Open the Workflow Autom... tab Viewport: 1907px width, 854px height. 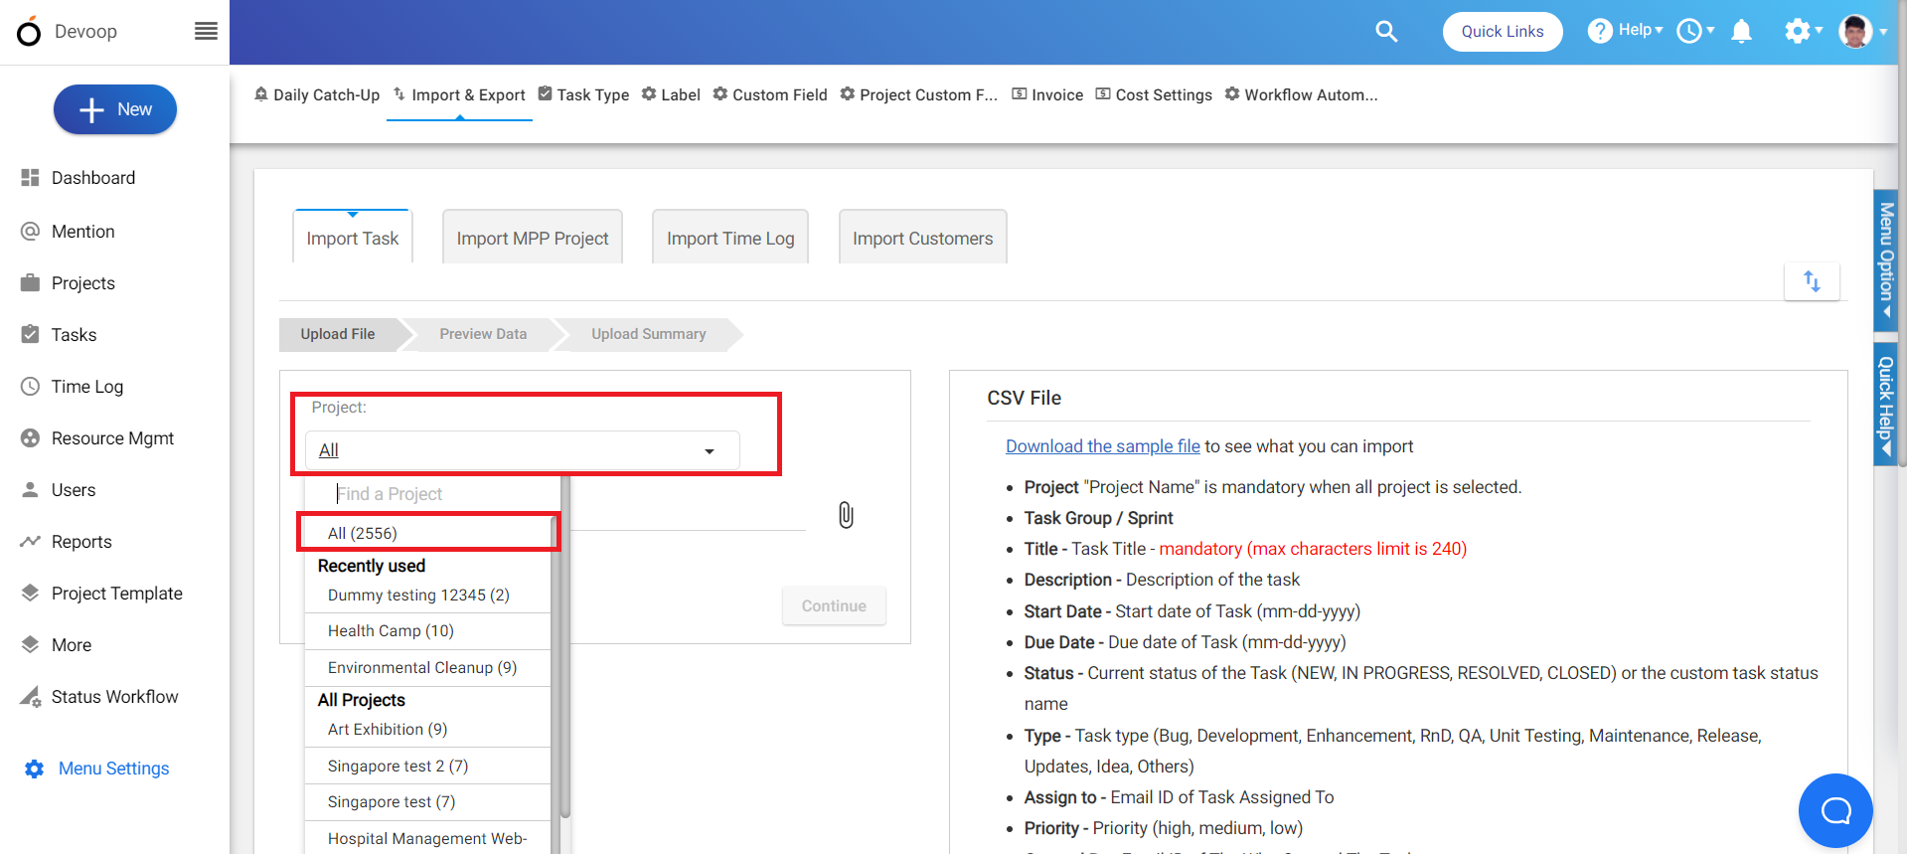[1301, 94]
